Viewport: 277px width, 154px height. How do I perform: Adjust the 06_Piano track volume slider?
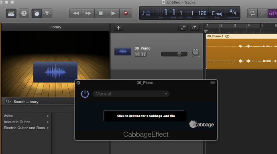point(174,54)
